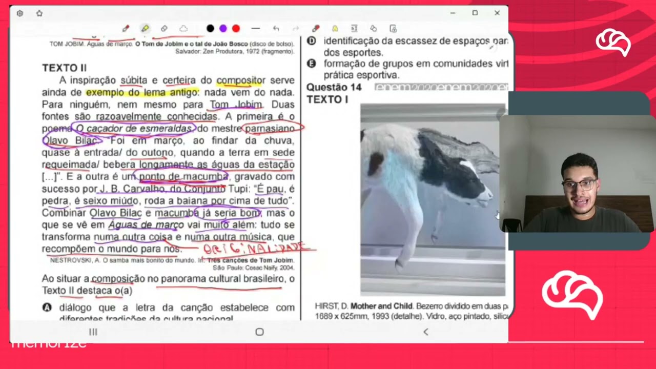Open the line thickness option
The height and width of the screenshot is (369, 656).
256,29
